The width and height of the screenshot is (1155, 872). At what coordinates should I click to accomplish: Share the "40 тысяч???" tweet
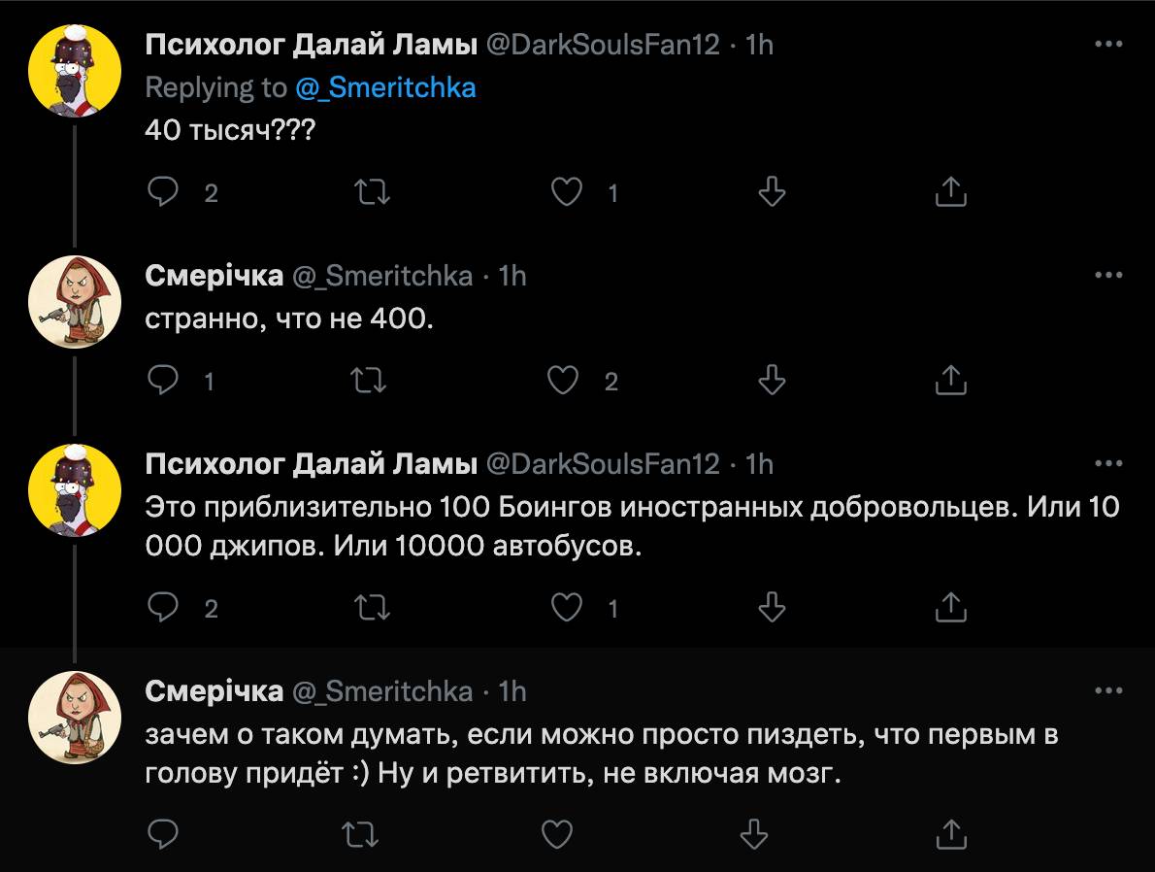(x=950, y=192)
